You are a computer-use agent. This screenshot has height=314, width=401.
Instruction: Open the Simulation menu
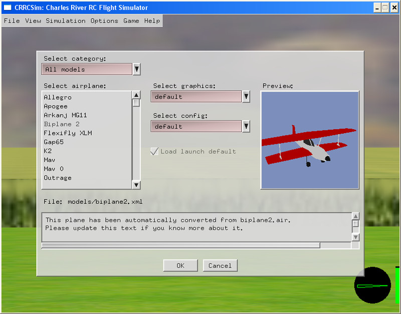coord(66,21)
